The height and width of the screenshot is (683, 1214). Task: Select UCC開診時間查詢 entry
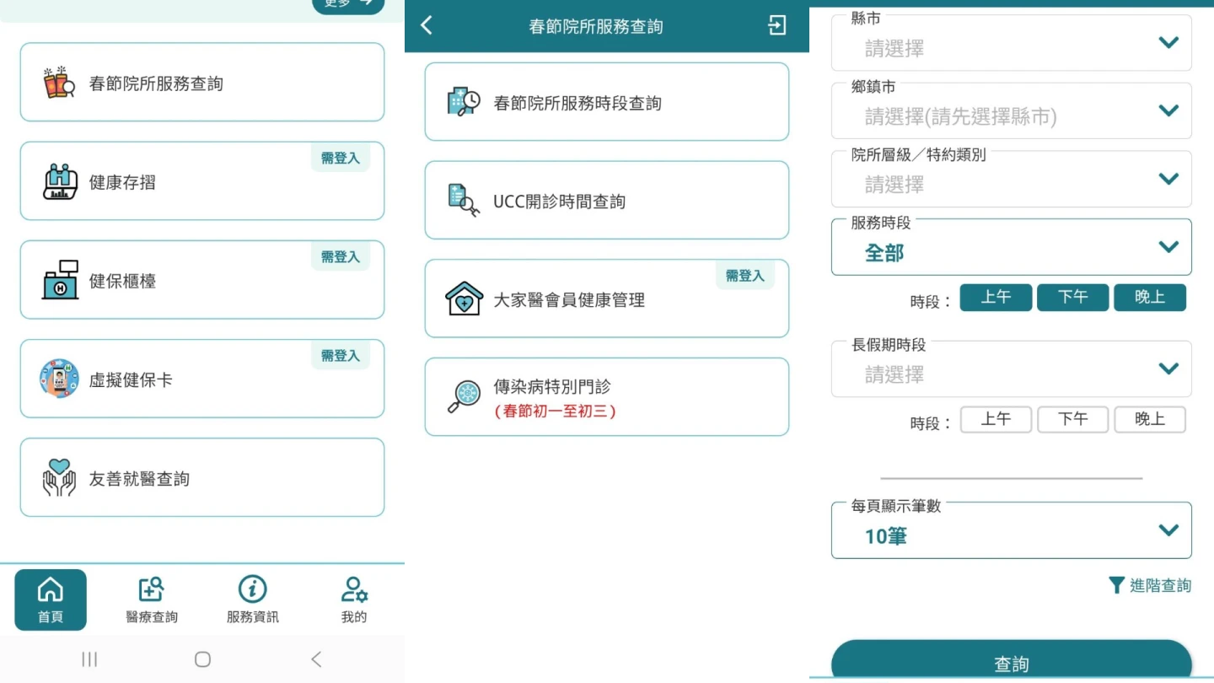606,201
